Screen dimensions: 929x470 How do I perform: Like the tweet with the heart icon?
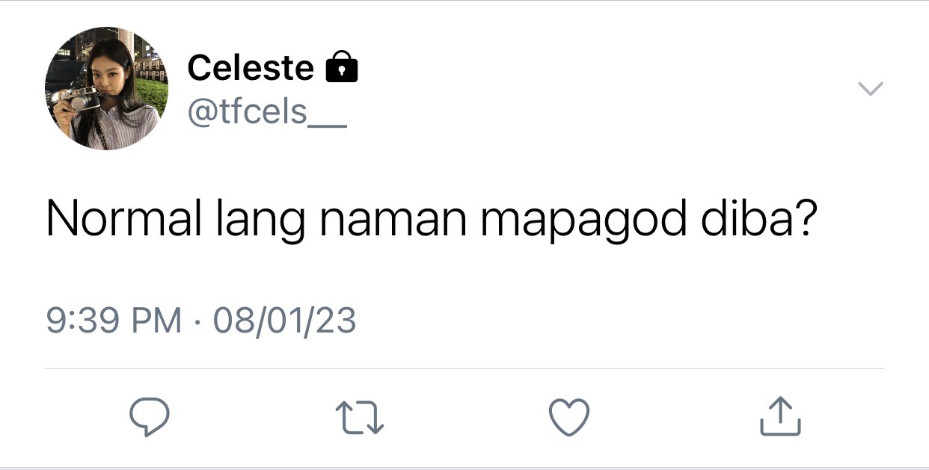[569, 417]
